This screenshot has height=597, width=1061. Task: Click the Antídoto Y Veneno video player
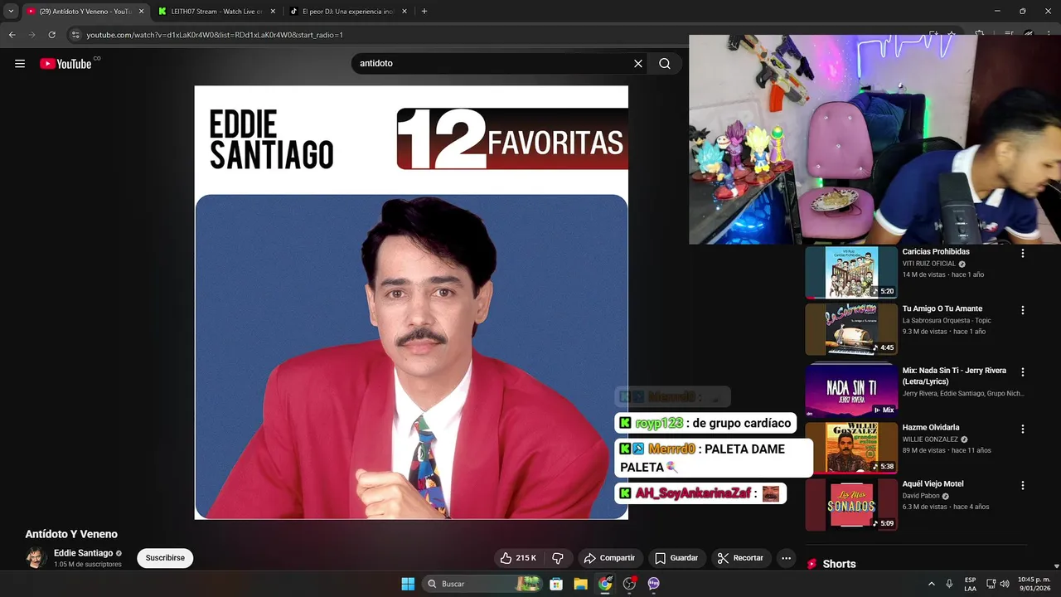[x=411, y=303]
